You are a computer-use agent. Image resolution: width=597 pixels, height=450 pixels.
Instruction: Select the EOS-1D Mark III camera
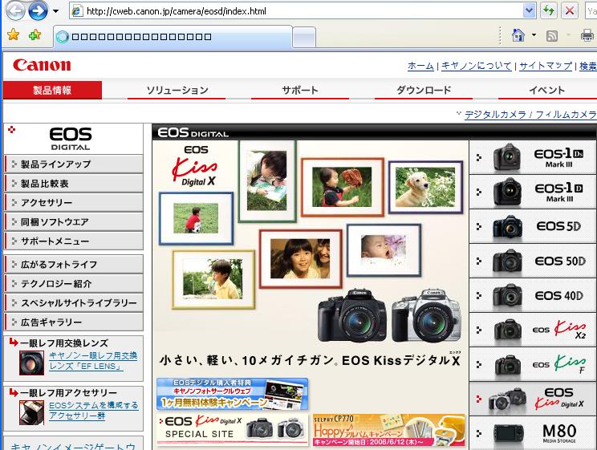tap(533, 192)
